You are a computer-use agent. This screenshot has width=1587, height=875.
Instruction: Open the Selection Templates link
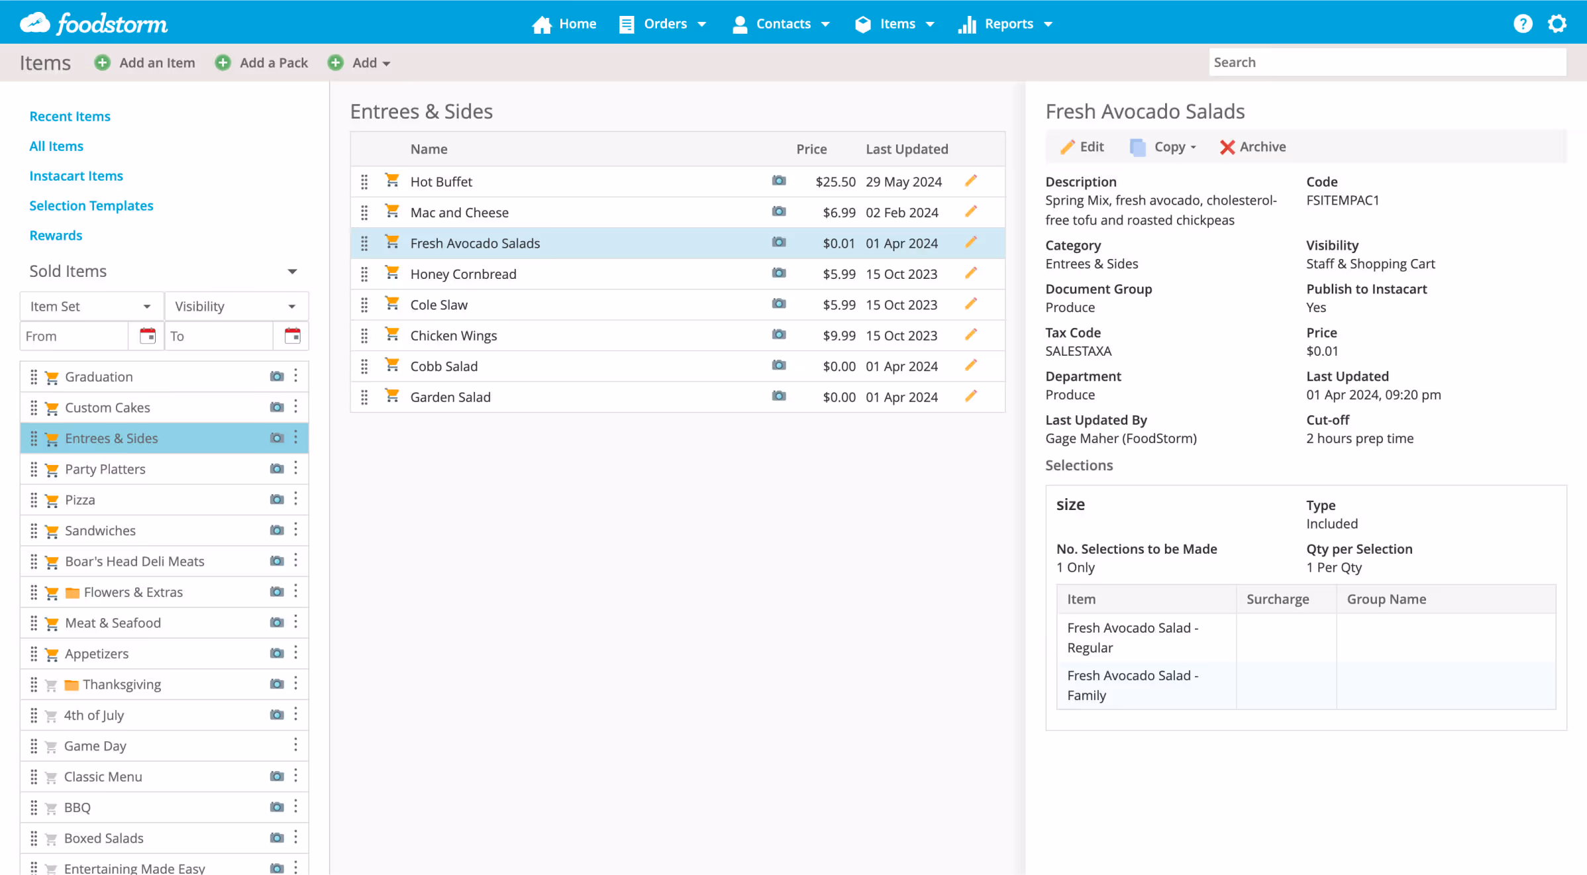pyautogui.click(x=91, y=205)
